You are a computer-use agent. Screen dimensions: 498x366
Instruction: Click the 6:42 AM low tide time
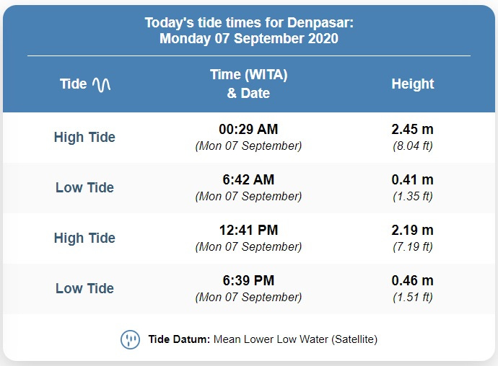click(x=248, y=179)
